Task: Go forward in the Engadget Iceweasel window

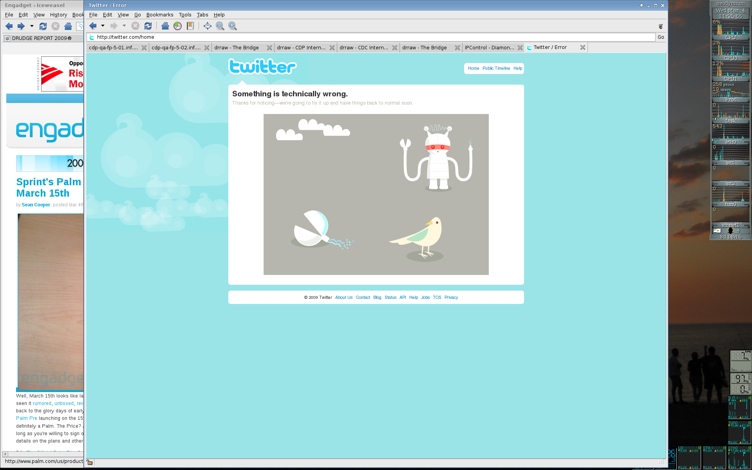Action: click(21, 26)
